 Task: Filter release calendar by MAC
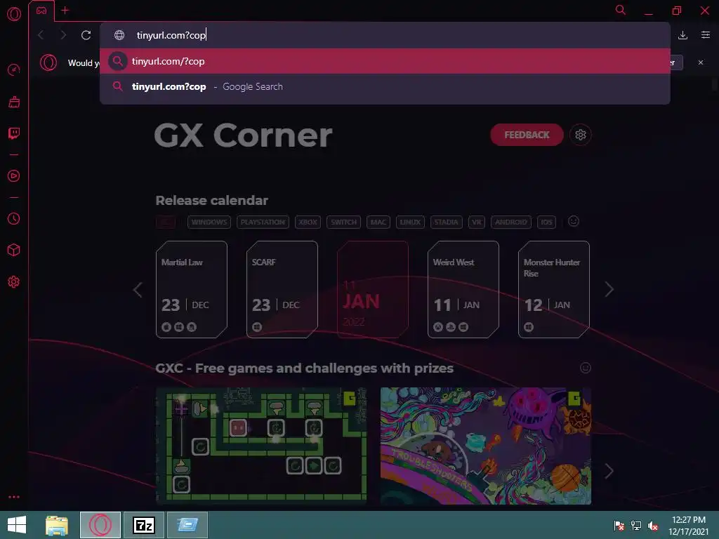click(378, 222)
